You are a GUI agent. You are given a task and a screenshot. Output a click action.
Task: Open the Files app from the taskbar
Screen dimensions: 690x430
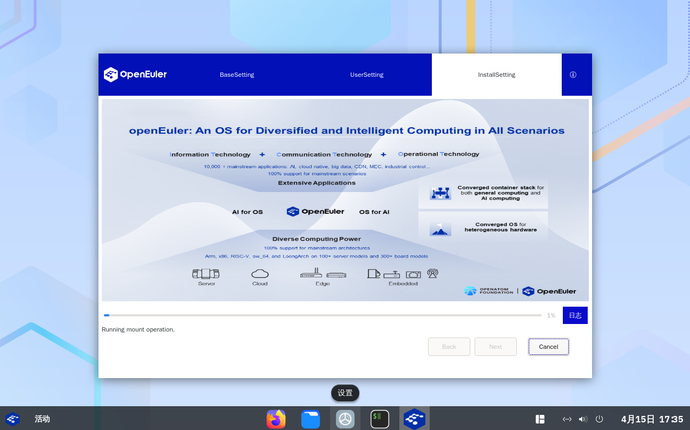tap(311, 419)
